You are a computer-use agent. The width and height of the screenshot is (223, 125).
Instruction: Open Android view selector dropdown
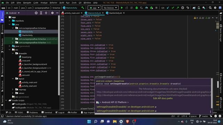[x=13, y=13]
